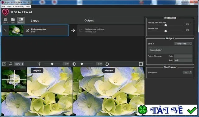The image size is (199, 117).
Task: Open the View menu
Action: click(9, 6)
